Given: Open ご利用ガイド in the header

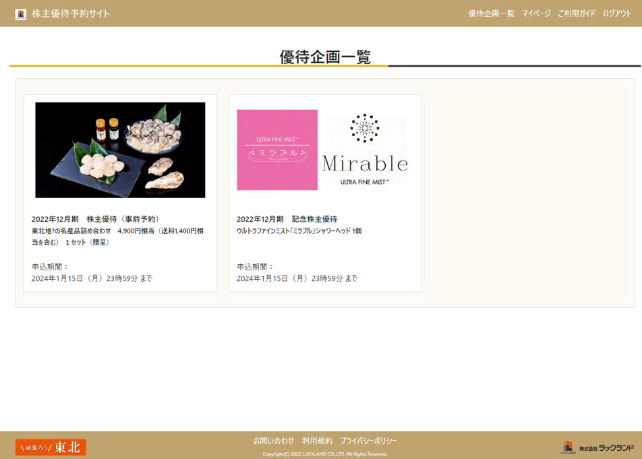Looking at the screenshot, I should pos(577,13).
